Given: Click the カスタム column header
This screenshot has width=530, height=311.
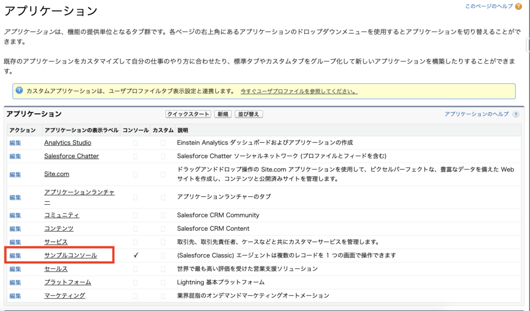Looking at the screenshot, I should (163, 130).
